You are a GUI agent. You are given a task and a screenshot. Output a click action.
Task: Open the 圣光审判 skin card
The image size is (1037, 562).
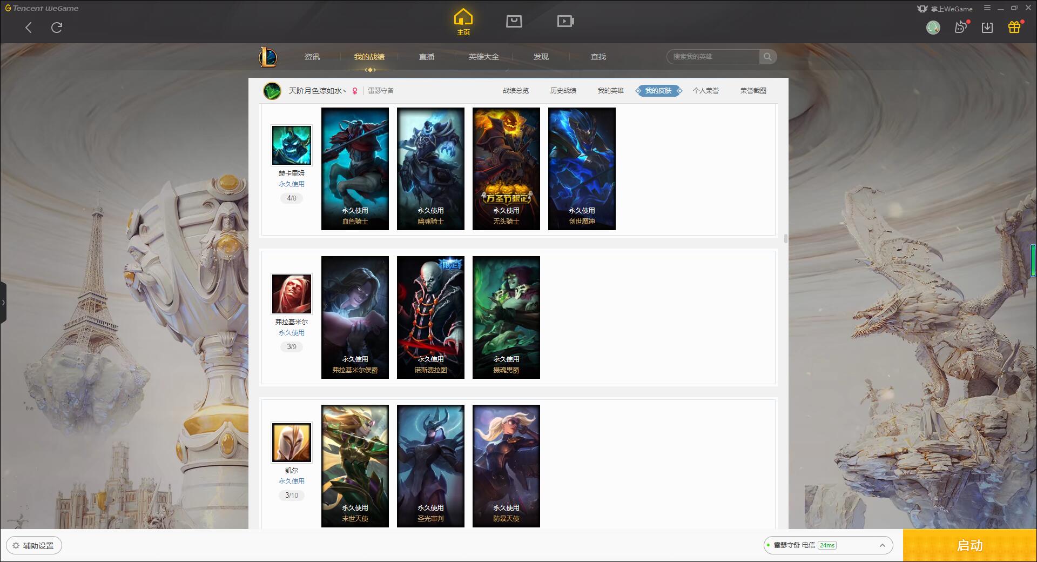click(x=430, y=466)
